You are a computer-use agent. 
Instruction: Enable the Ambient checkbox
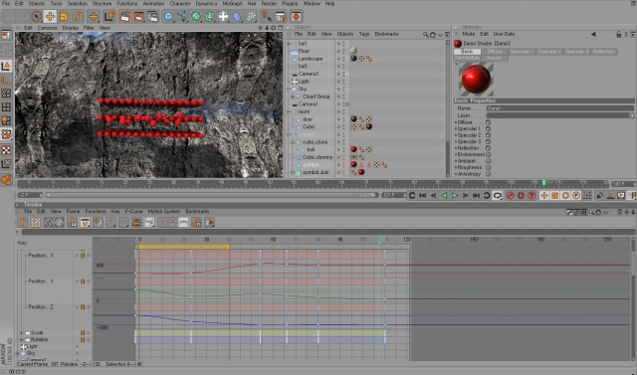click(489, 161)
